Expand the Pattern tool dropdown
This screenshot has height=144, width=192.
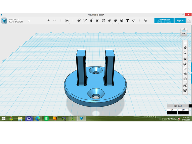tap(103, 20)
